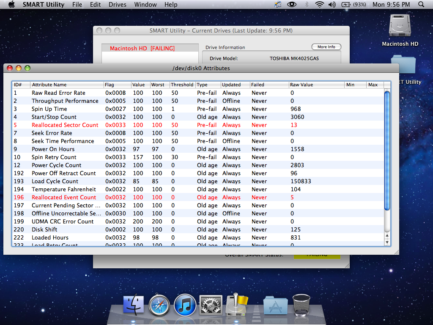Select the Loaded Hours row
The width and height of the screenshot is (433, 325).
[x=198, y=237]
